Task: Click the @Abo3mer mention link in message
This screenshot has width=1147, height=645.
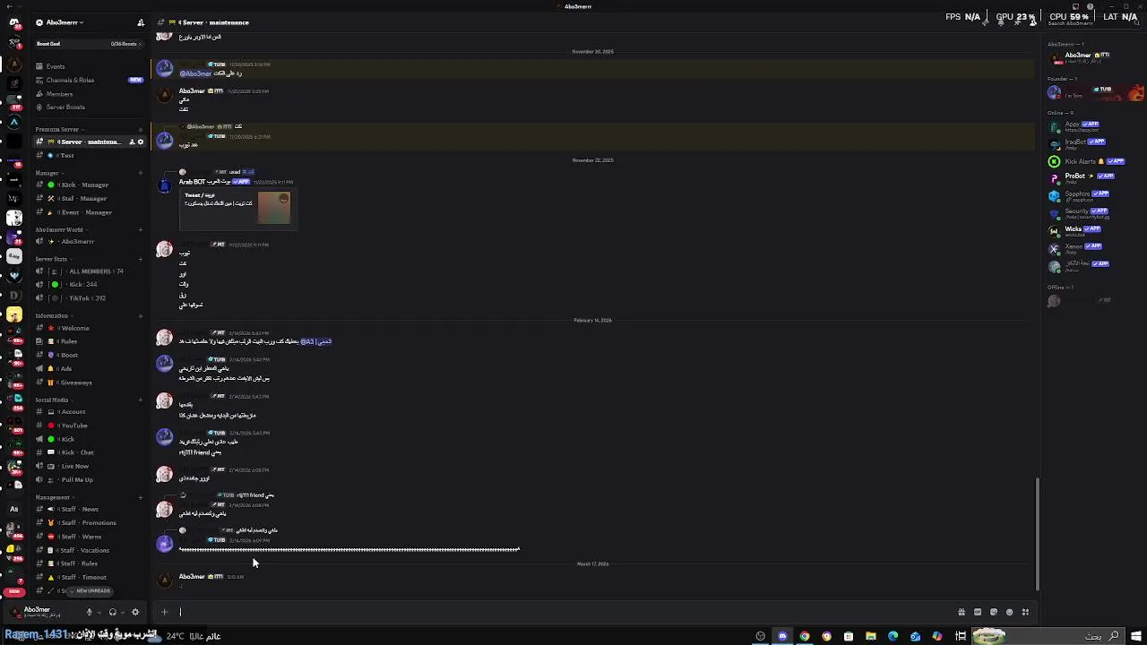Action: coord(195,73)
